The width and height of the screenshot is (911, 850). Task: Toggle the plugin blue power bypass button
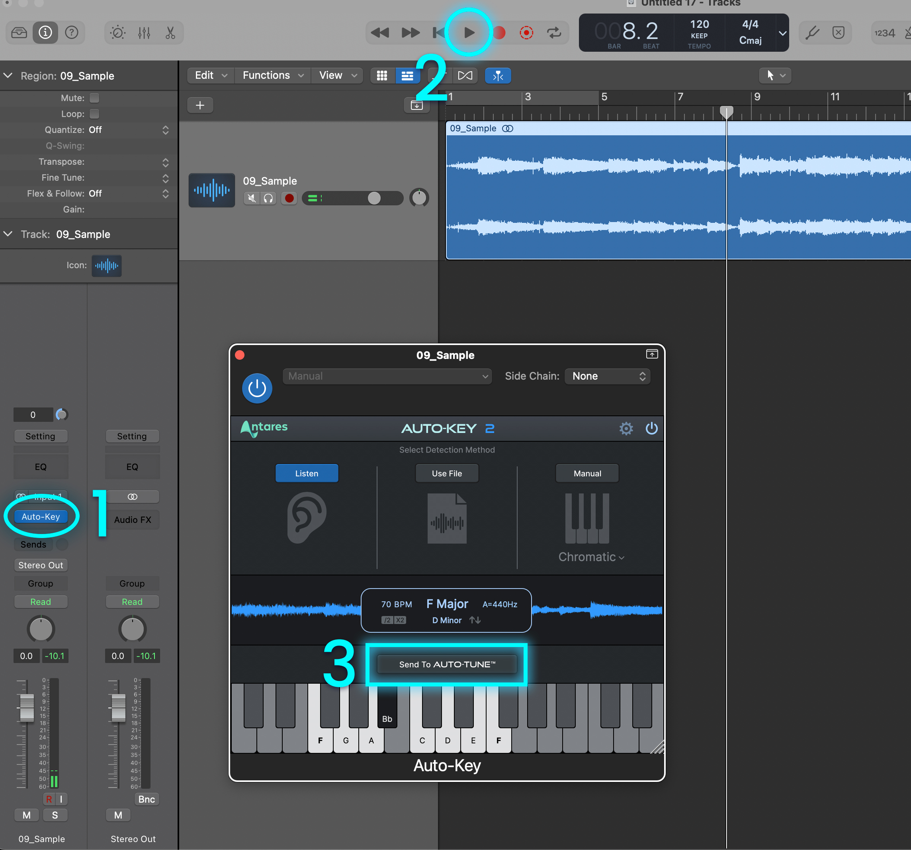[x=257, y=388]
